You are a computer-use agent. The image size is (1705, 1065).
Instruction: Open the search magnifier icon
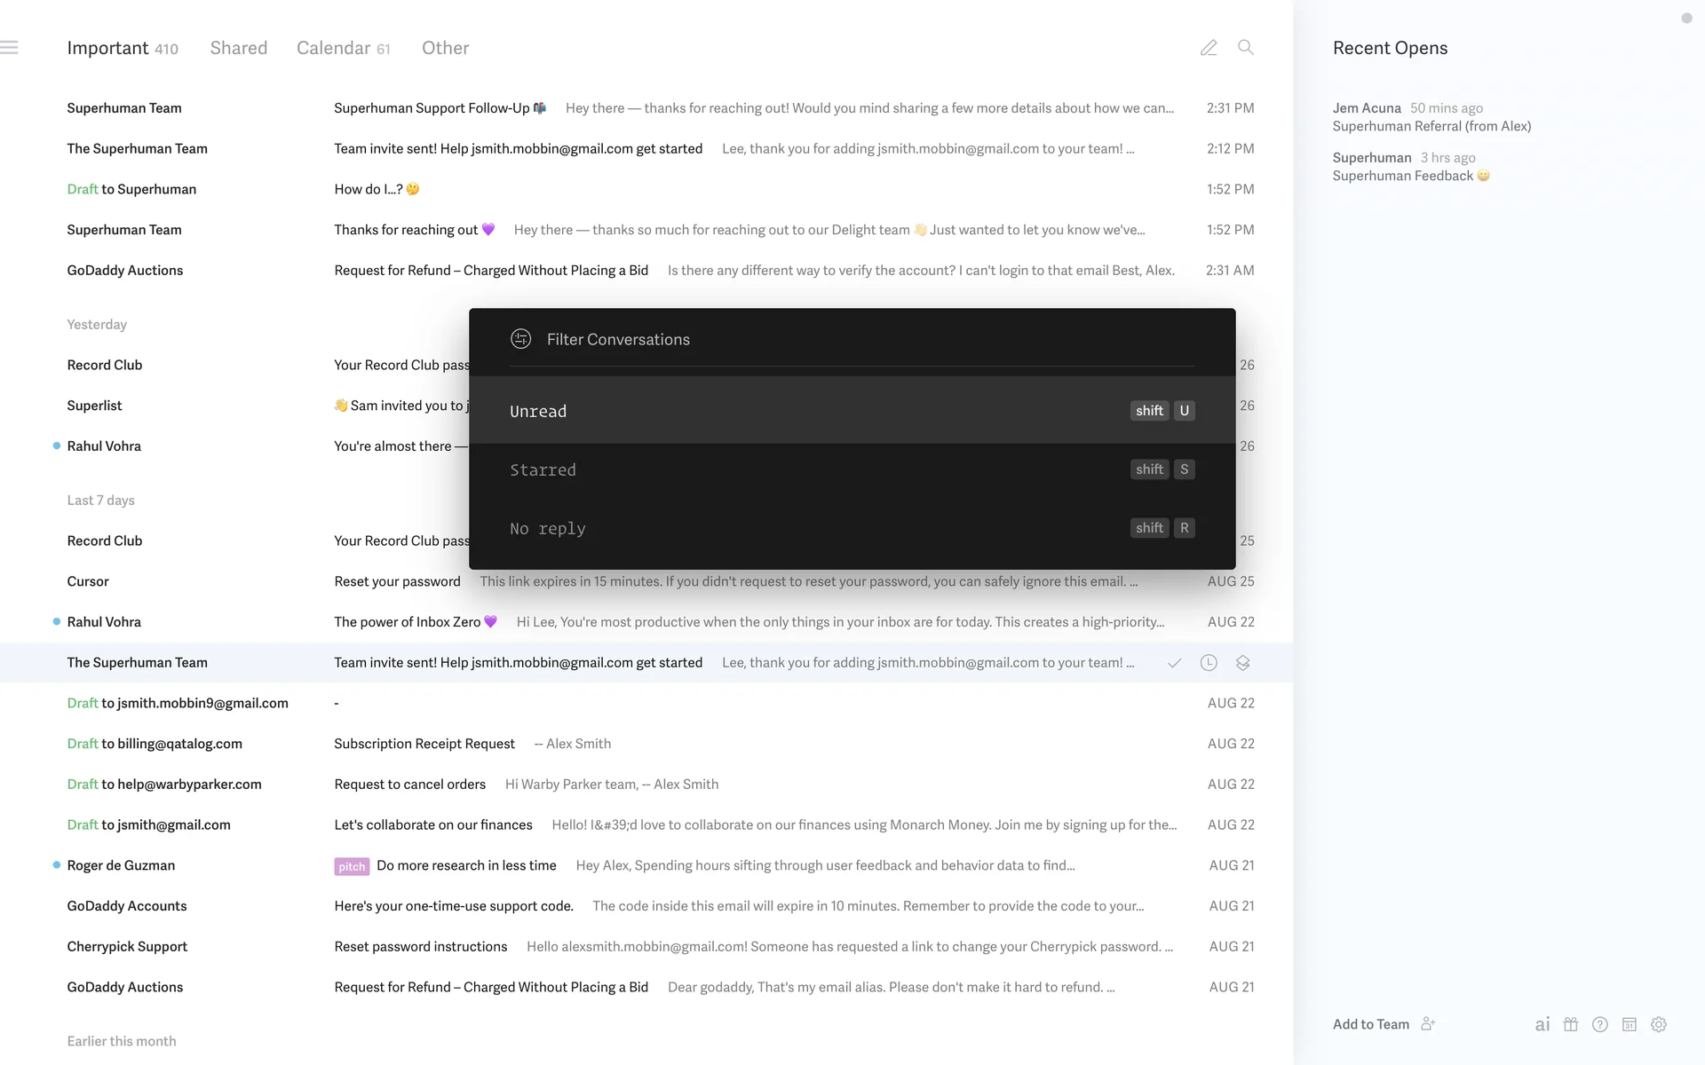1246,48
